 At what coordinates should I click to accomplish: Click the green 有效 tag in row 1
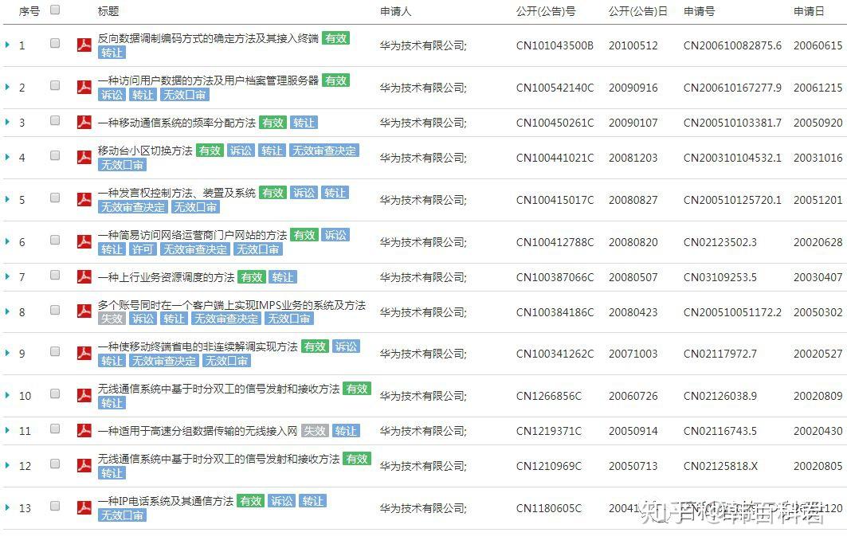coord(336,38)
